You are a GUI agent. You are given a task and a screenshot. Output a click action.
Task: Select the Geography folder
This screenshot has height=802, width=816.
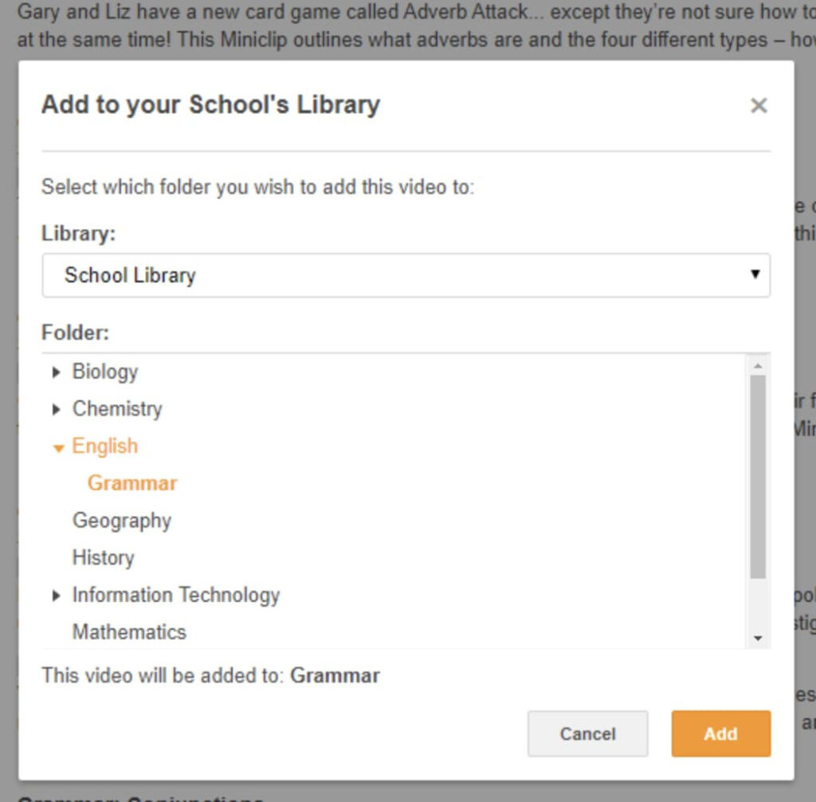click(x=122, y=521)
